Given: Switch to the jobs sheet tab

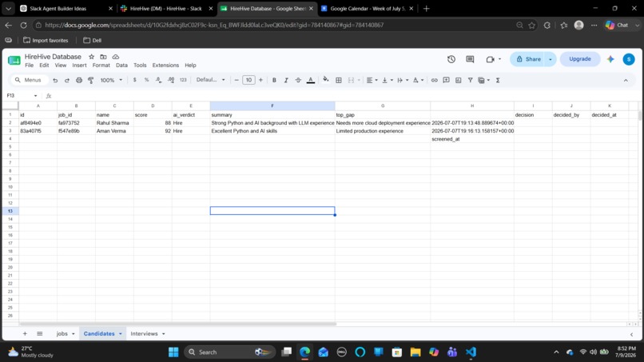Looking at the screenshot, I should [62, 334].
